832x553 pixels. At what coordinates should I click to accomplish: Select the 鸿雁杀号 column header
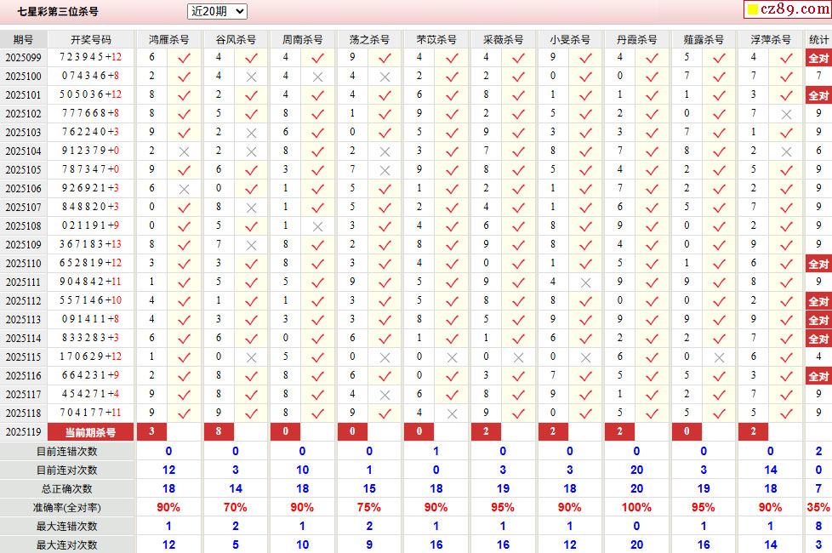click(x=168, y=40)
